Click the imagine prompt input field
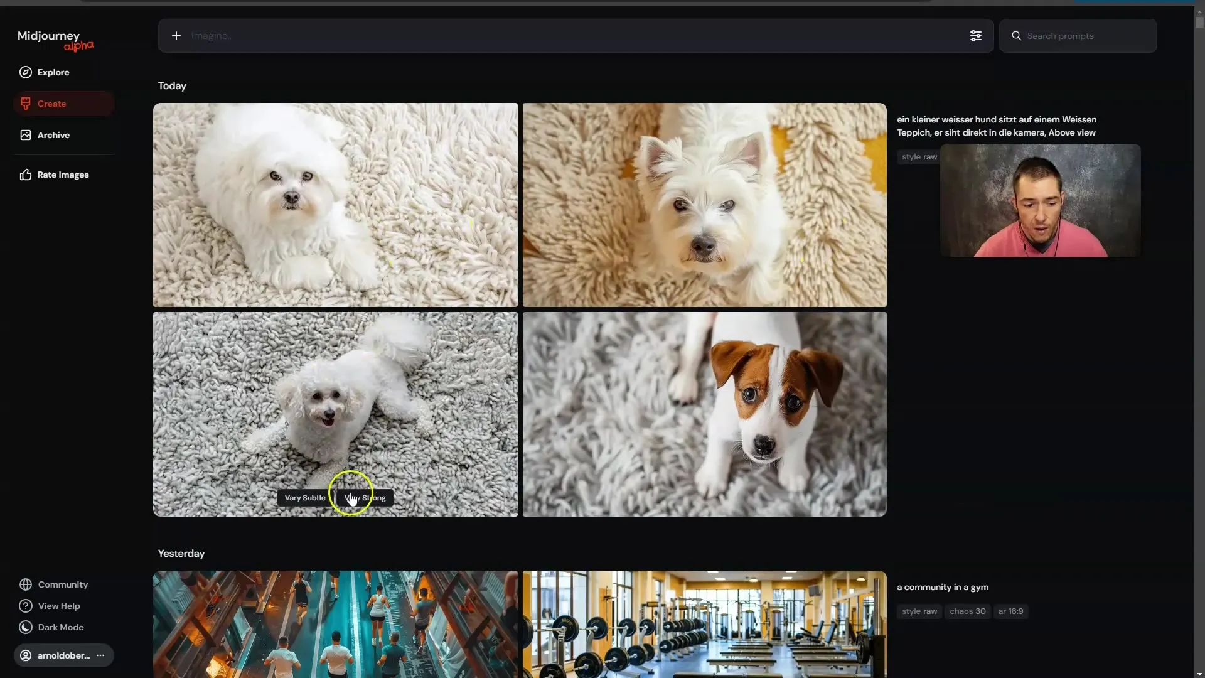 pyautogui.click(x=574, y=35)
